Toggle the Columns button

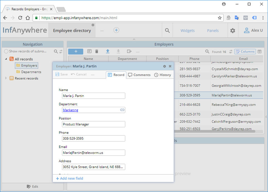coord(245,51)
